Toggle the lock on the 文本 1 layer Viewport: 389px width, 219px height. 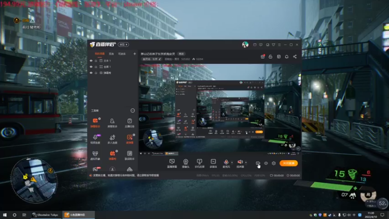[x=96, y=60]
